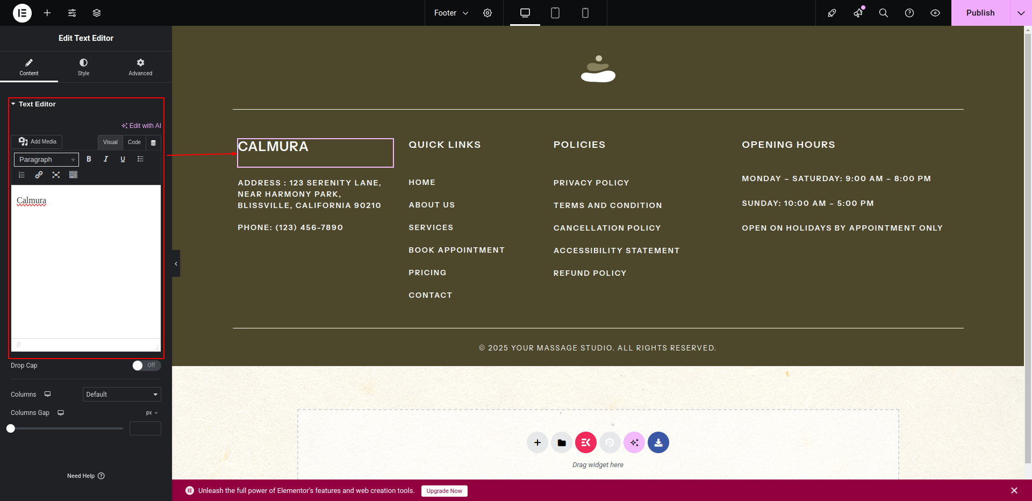Click the Columns Gap slider handle

click(11, 428)
